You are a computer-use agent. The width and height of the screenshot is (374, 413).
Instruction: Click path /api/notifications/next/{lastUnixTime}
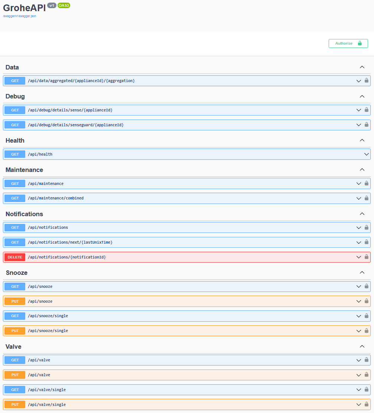[x=70, y=242]
